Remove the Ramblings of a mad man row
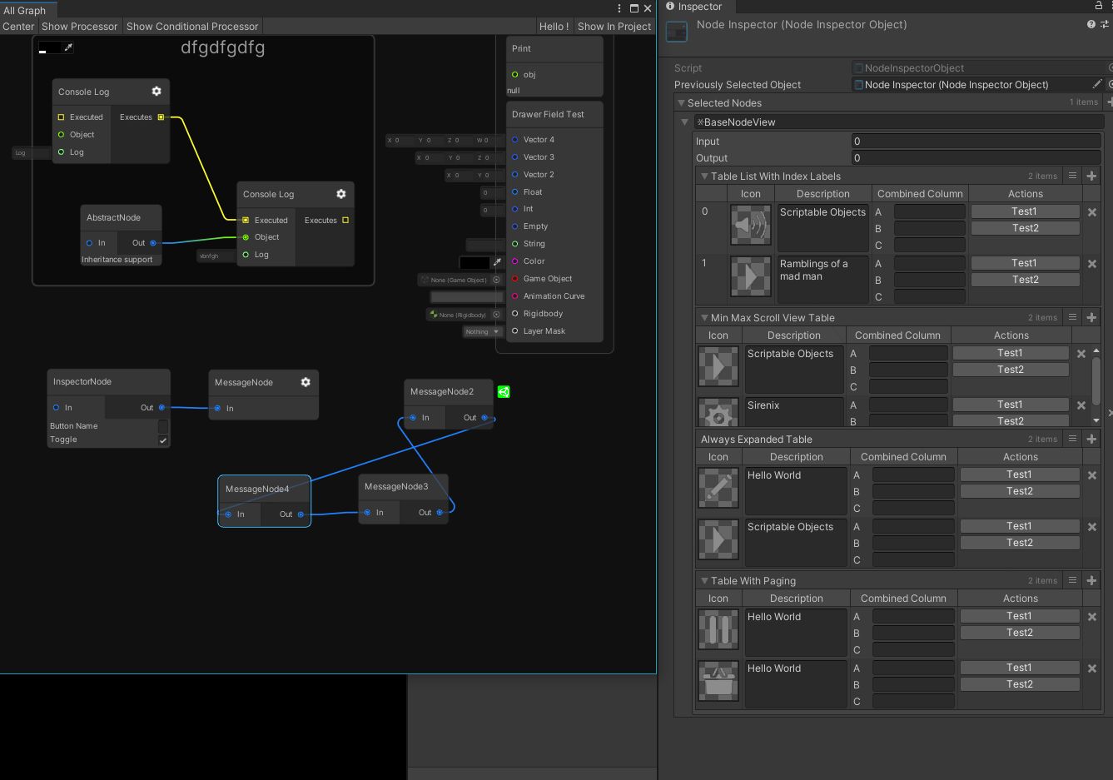Screen dimensions: 1113x780 (1092, 264)
